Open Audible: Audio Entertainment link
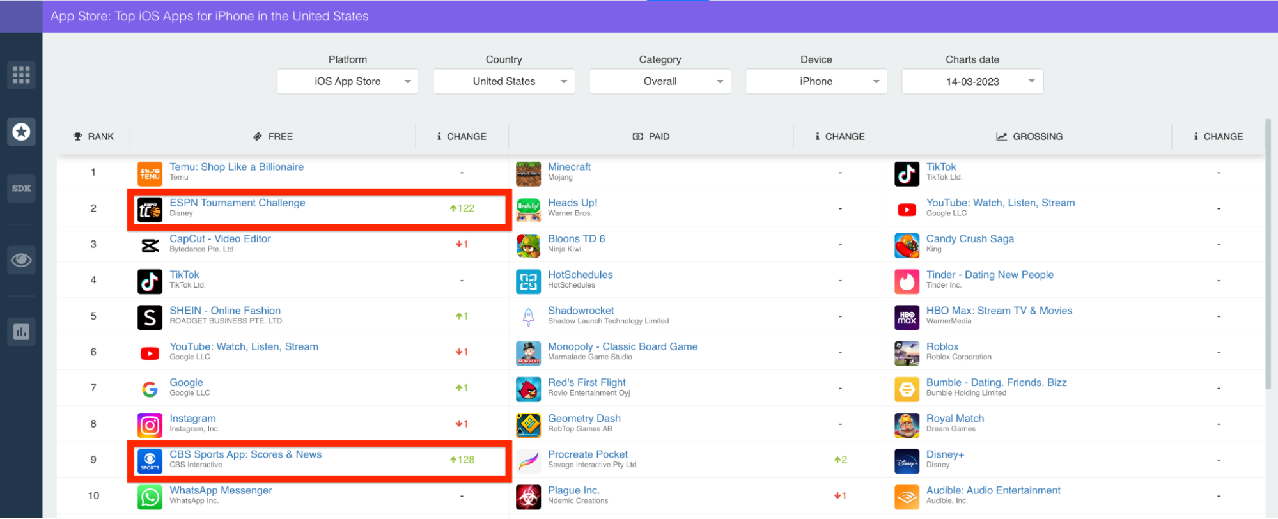Image resolution: width=1278 pixels, height=519 pixels. click(x=994, y=490)
